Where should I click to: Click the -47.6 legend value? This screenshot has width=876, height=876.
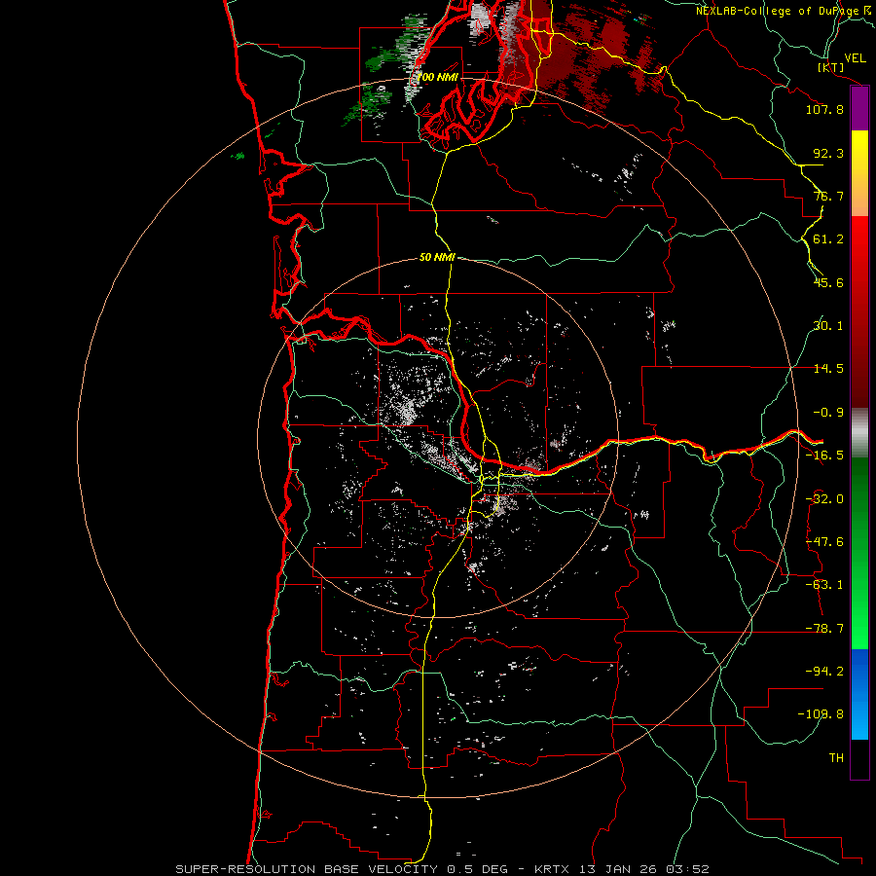824,542
